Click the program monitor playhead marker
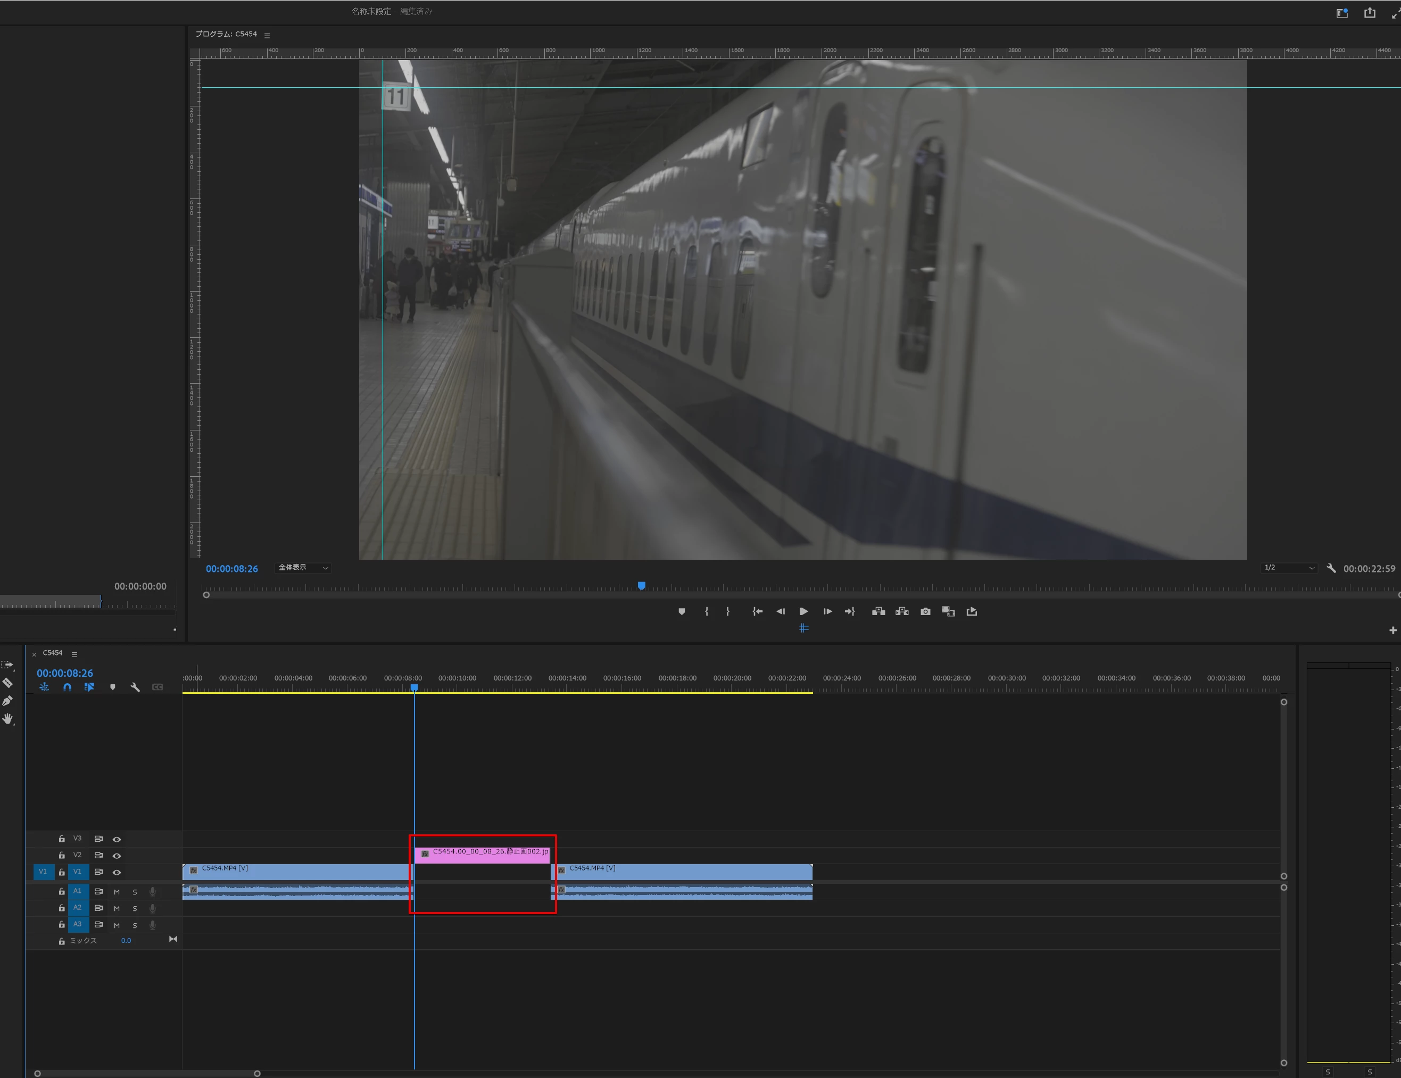The height and width of the screenshot is (1078, 1401). (641, 585)
